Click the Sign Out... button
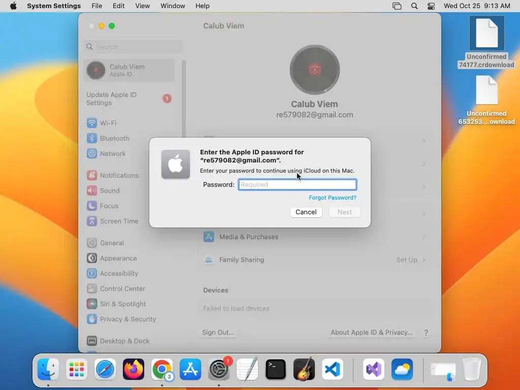The height and width of the screenshot is (390, 520). [218, 332]
